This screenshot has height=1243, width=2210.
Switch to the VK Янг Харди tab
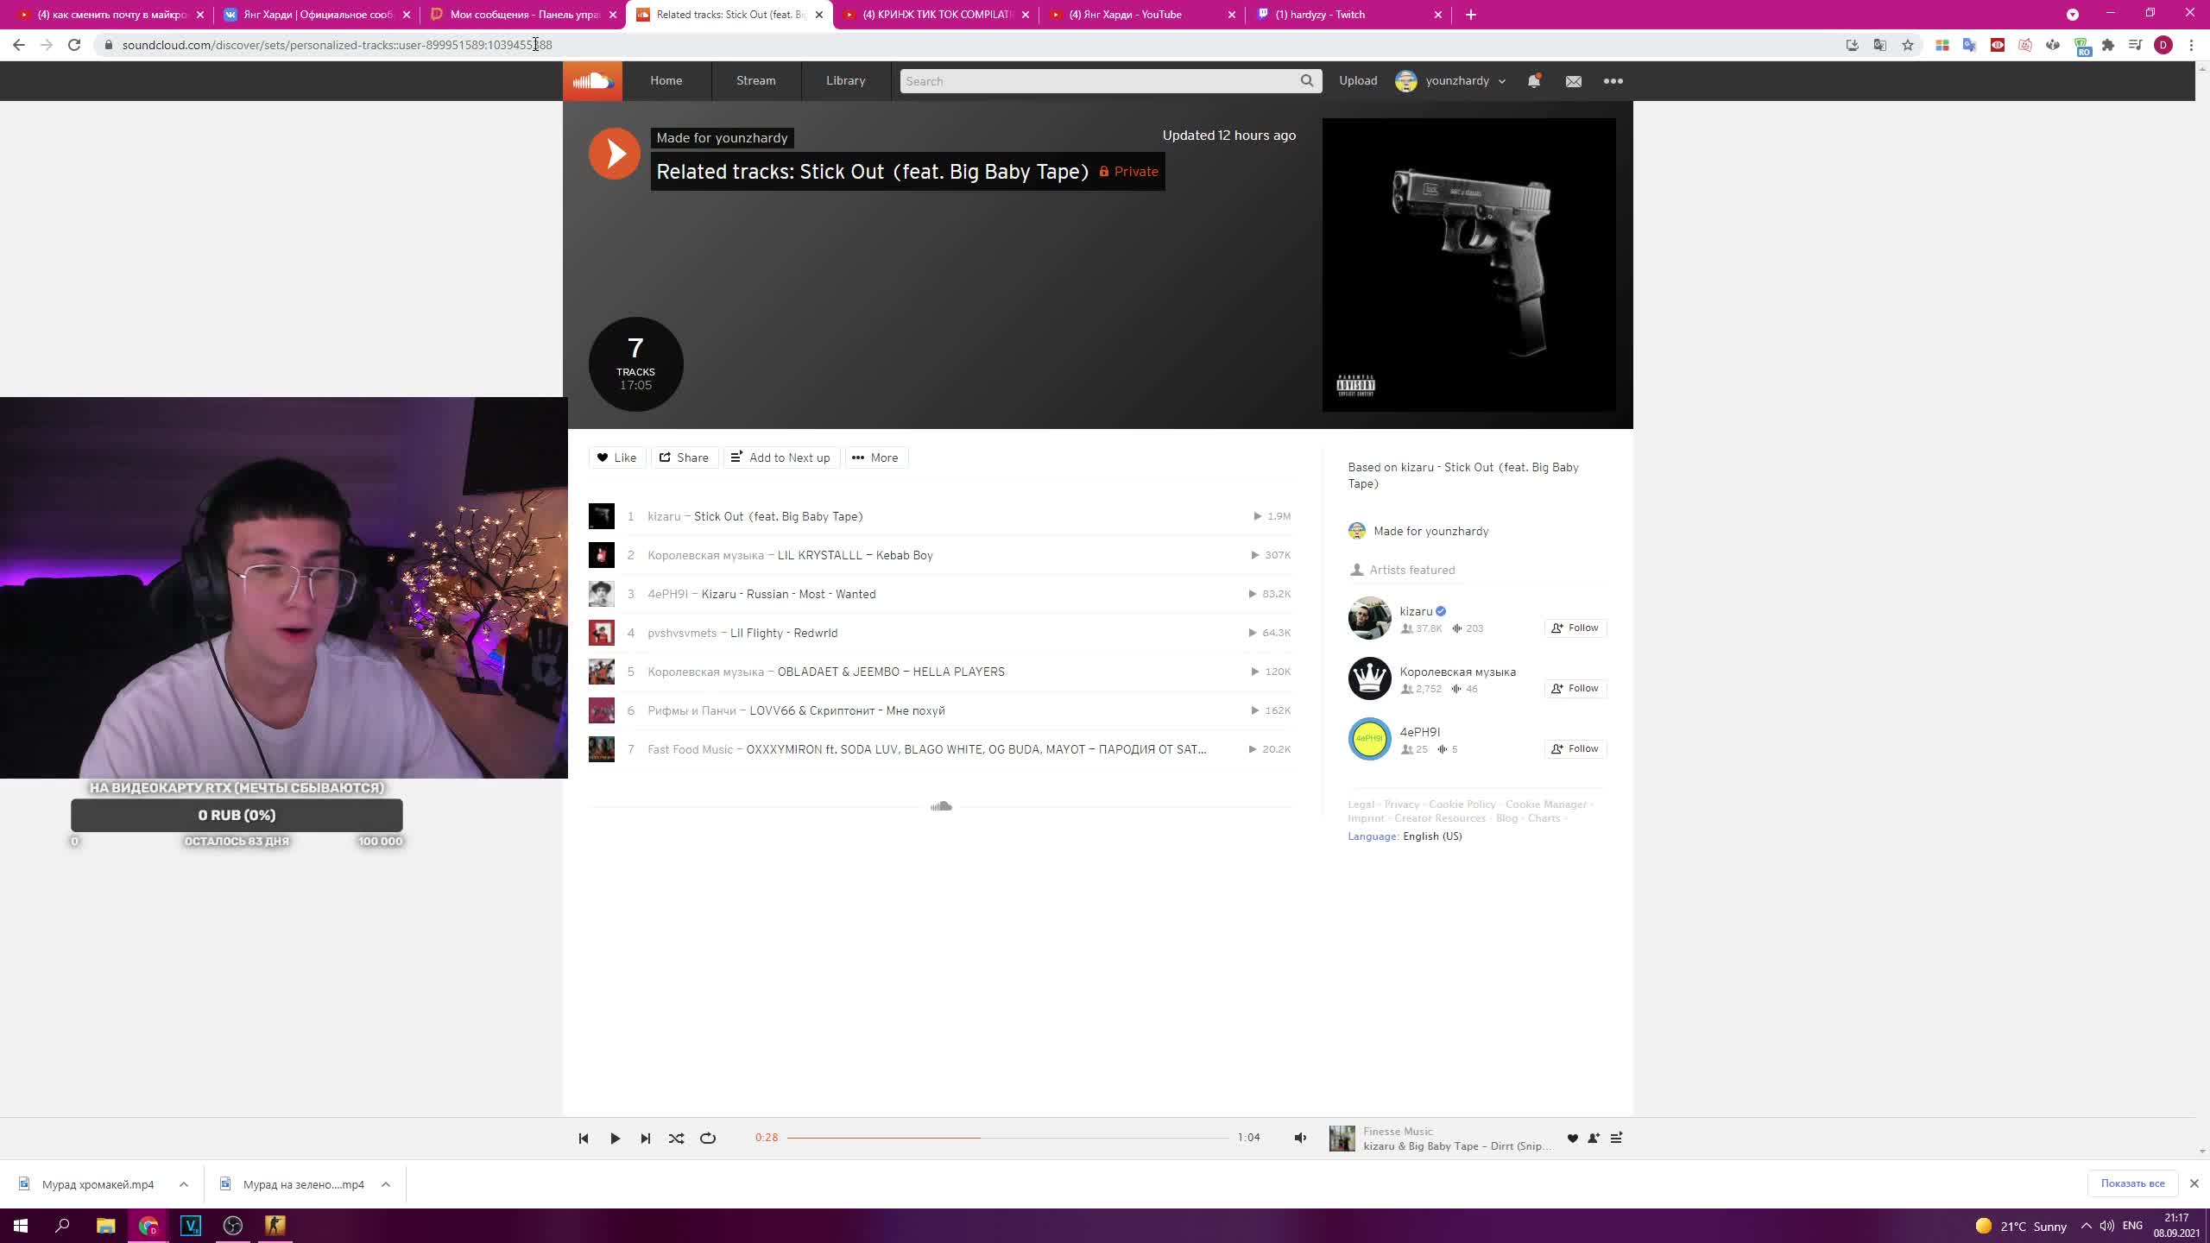point(317,15)
